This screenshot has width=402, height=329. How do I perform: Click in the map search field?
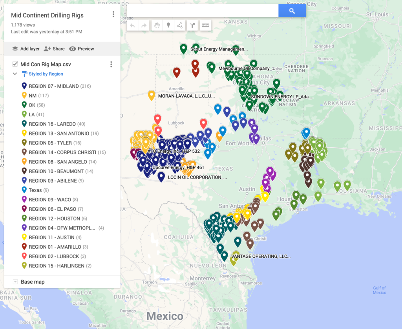click(x=203, y=11)
